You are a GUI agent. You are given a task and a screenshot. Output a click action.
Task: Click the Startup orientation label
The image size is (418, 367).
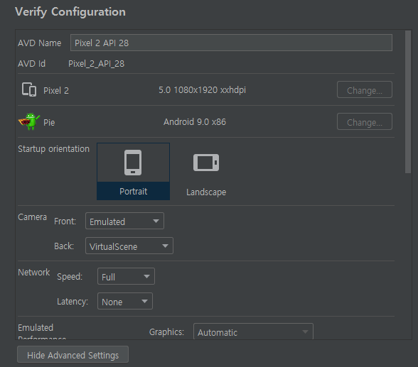[x=53, y=149]
